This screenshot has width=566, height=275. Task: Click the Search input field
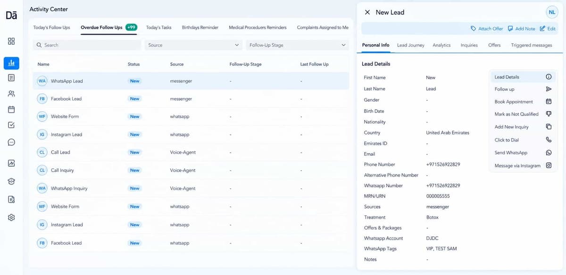tap(87, 45)
